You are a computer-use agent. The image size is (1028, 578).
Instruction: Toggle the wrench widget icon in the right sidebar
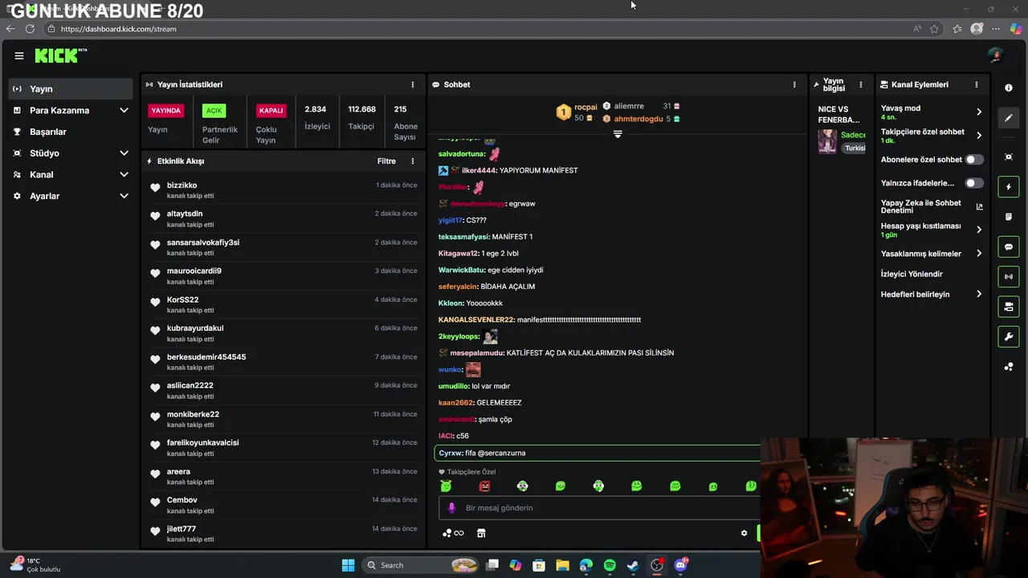(x=1009, y=336)
